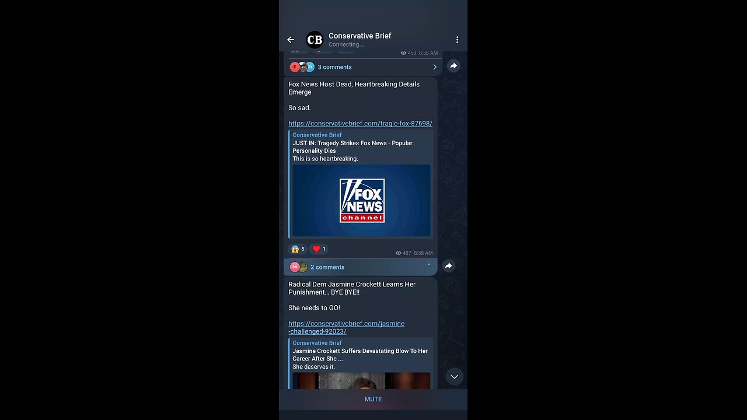The image size is (747, 420).
Task: Open the three-dot overflow menu
Action: click(457, 40)
